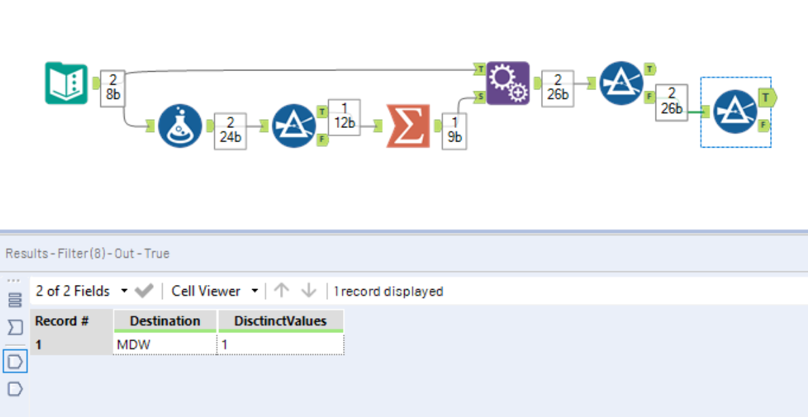The height and width of the screenshot is (417, 808).
Task: Click the checkmark icon beside the Fields dropdown
Action: coord(144,291)
